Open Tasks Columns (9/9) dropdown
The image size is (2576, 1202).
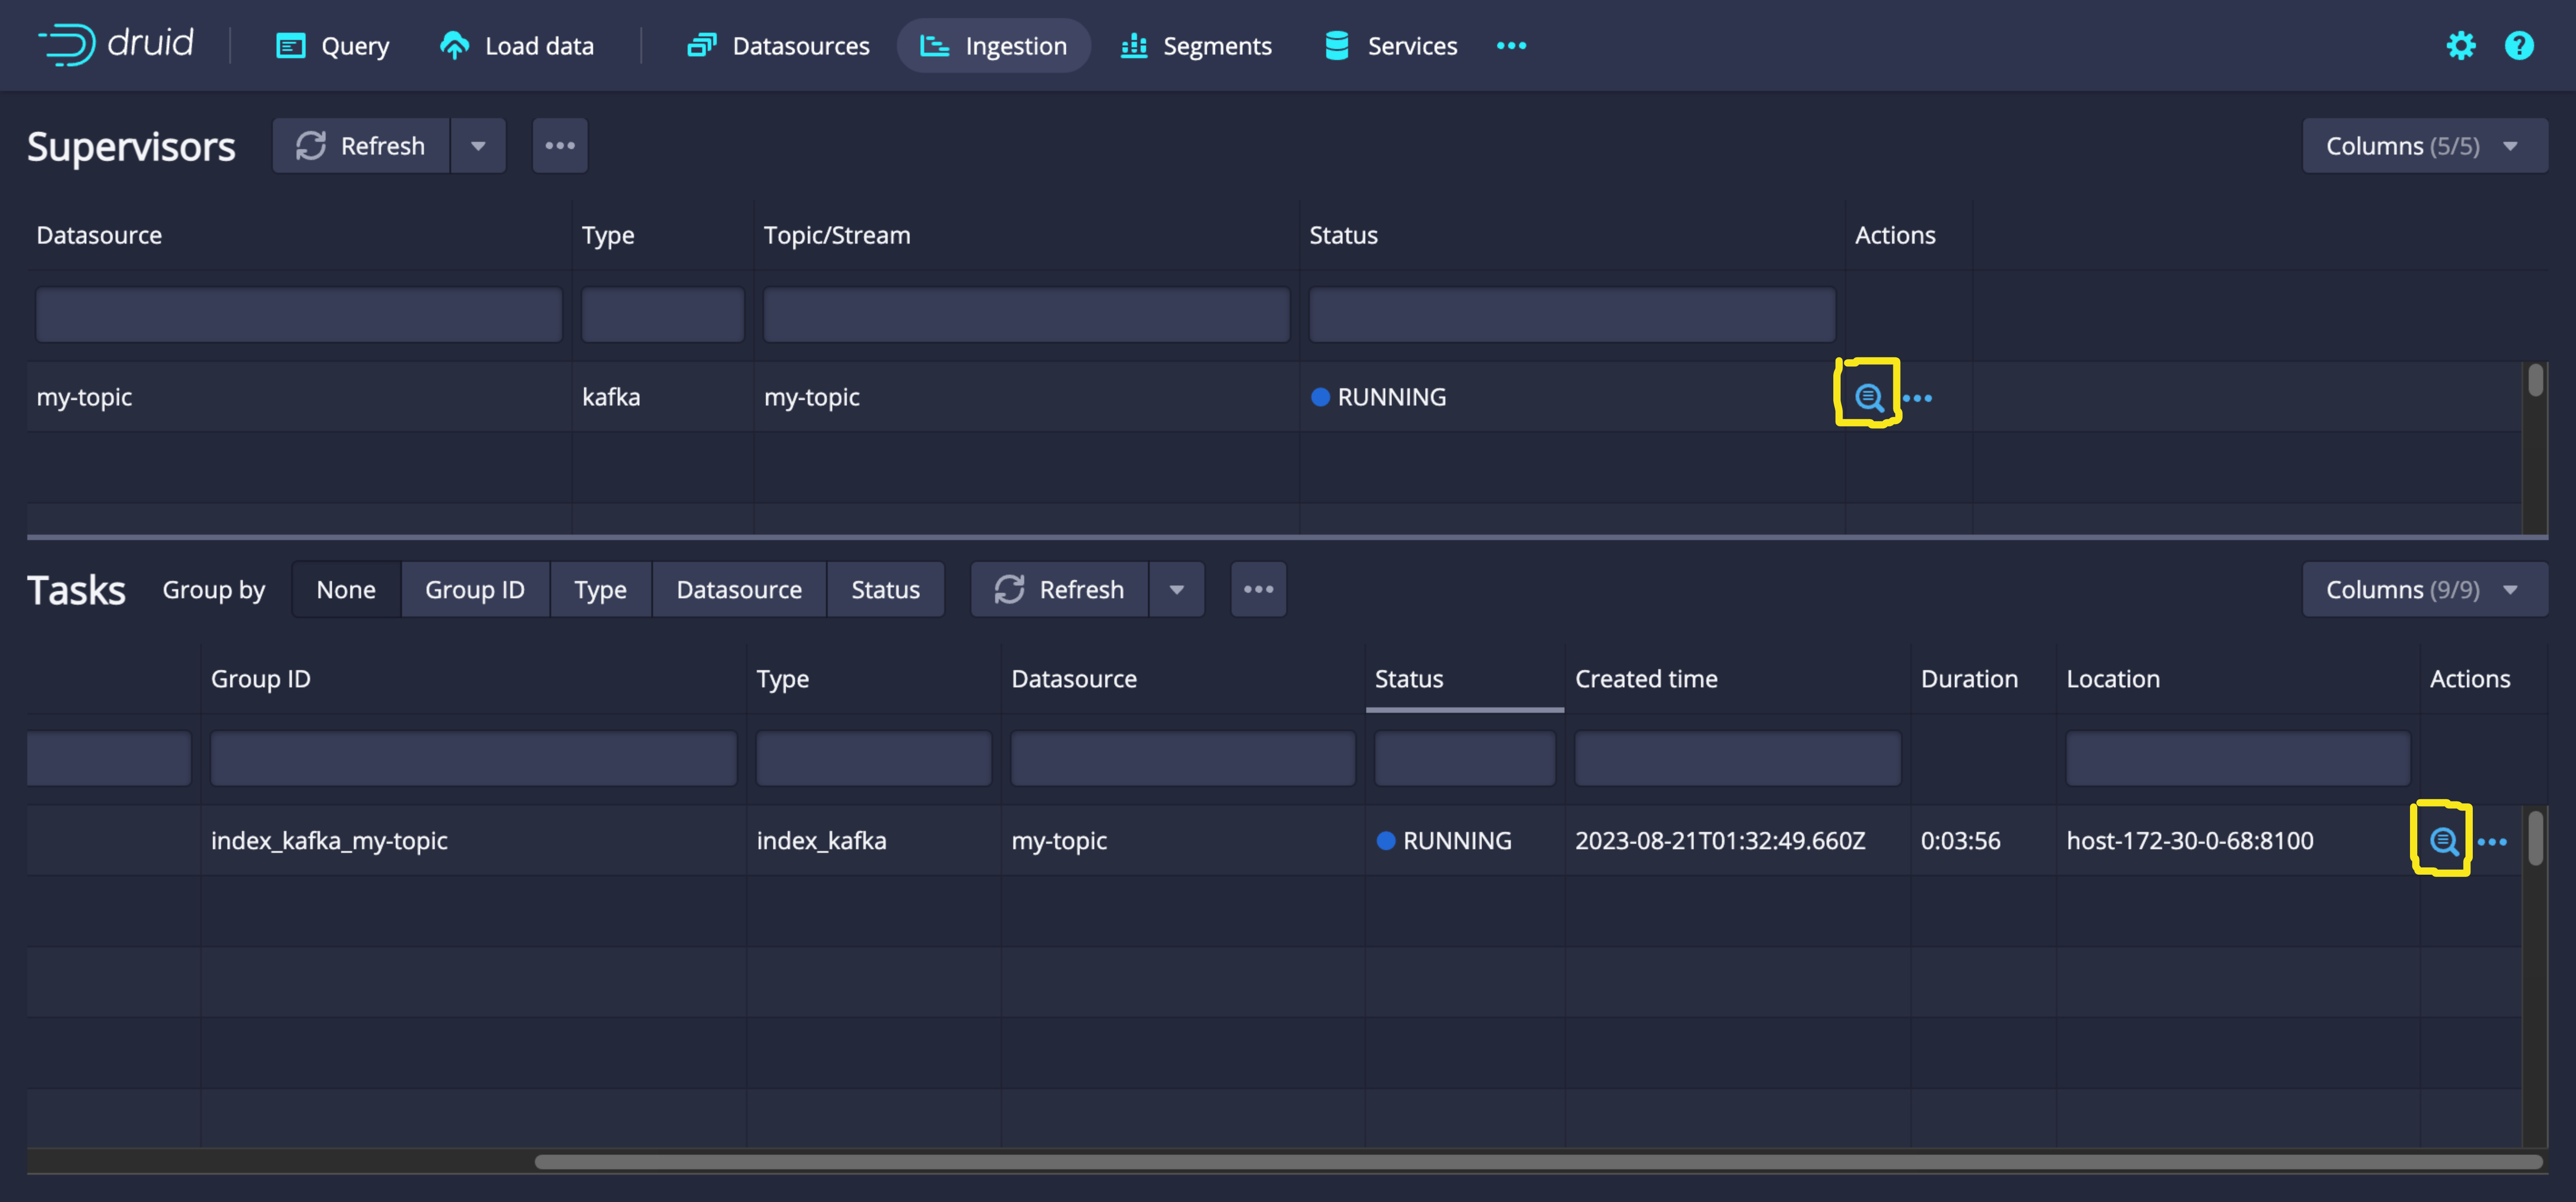point(2424,590)
